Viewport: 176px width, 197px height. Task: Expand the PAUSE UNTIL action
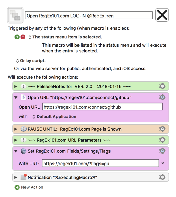(x=16, y=129)
